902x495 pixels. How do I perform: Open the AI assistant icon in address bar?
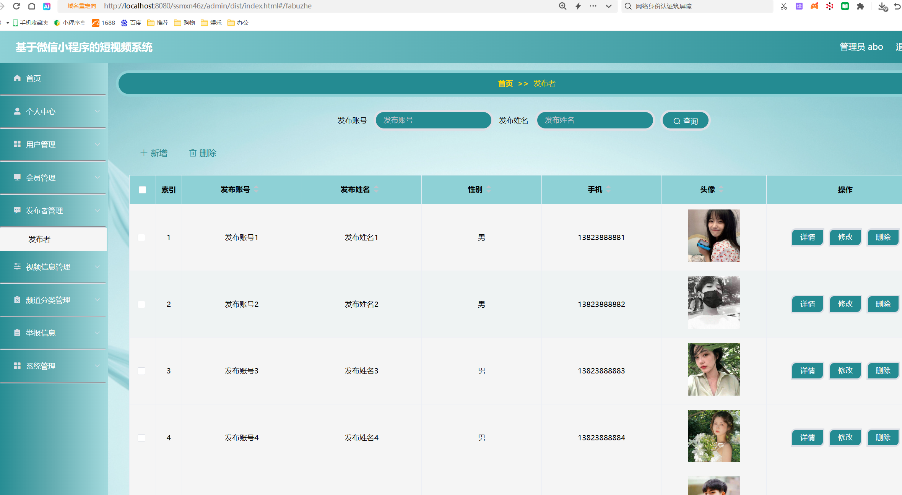pos(47,6)
